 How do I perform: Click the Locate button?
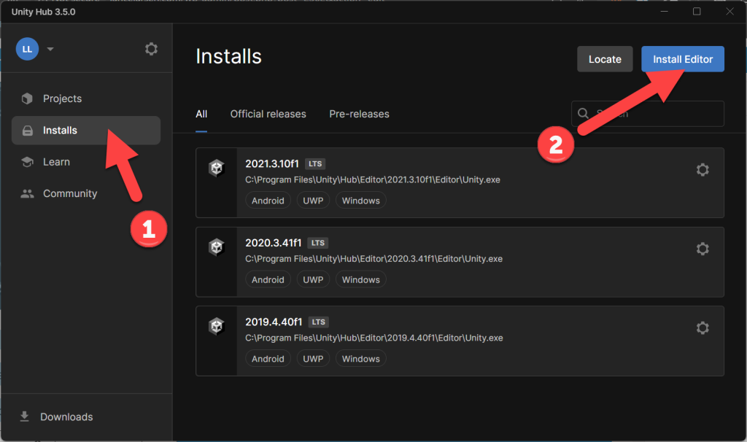pos(605,59)
